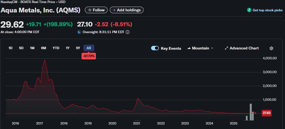Viewport: 285px width, 129px height.
Task: Select the 1Y time range
Action: point(68,48)
